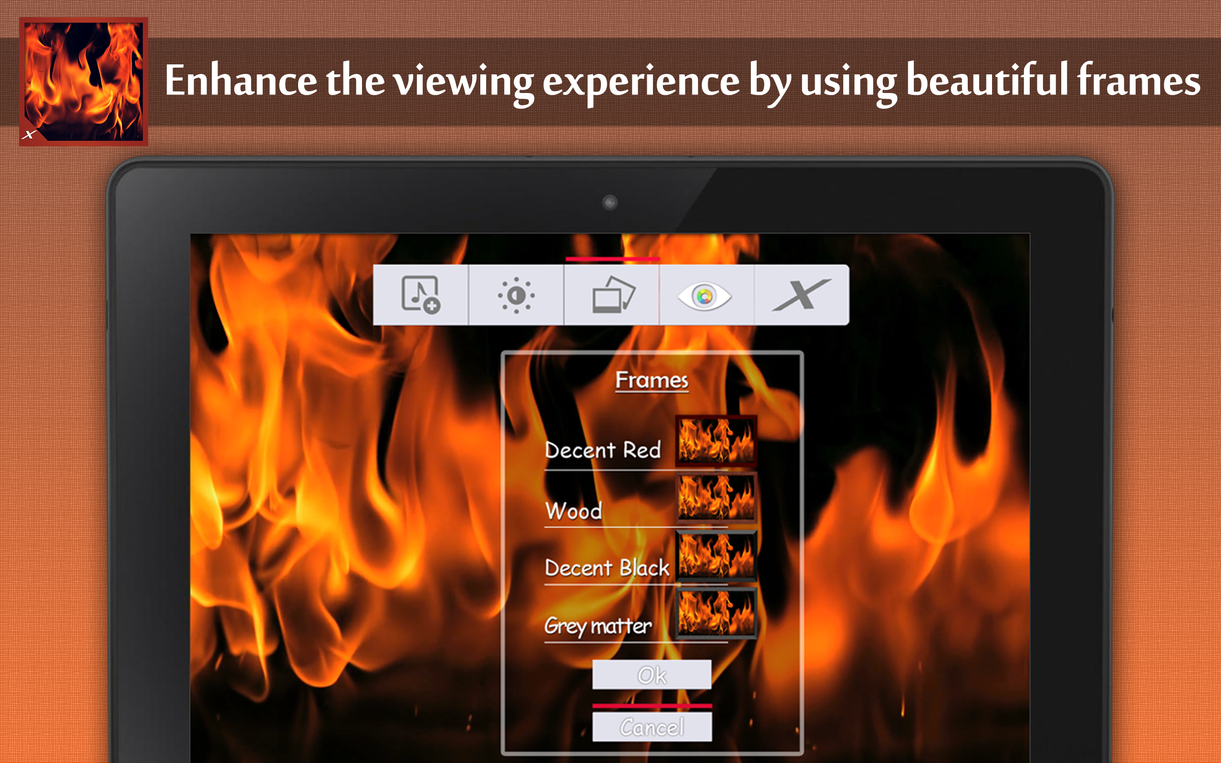Choose the Decent Black frame
The image size is (1221, 763).
pyautogui.click(x=607, y=568)
